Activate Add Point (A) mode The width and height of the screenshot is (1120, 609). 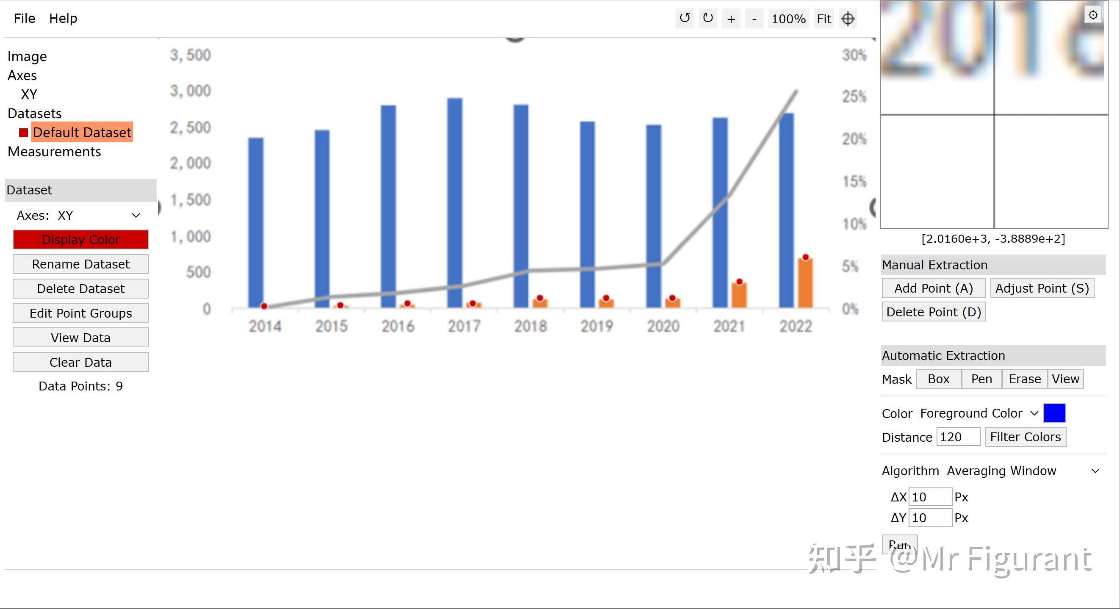[x=934, y=289]
